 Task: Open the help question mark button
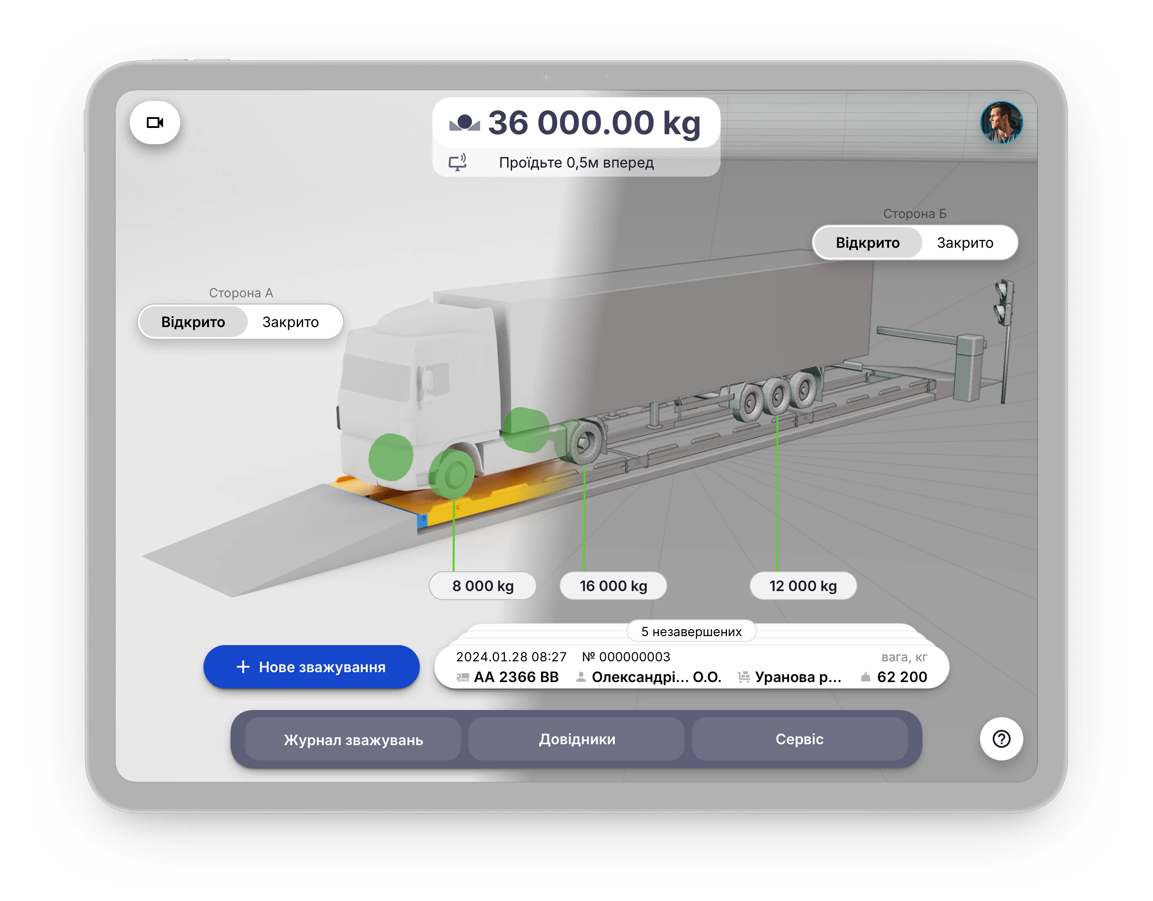tap(1001, 738)
